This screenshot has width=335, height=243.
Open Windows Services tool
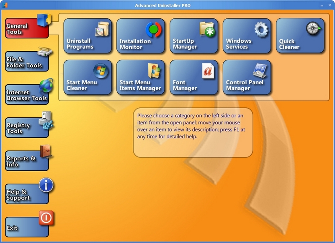click(247, 35)
